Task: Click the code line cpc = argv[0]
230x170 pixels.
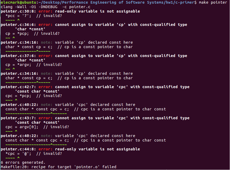Action: tap(22, 127)
